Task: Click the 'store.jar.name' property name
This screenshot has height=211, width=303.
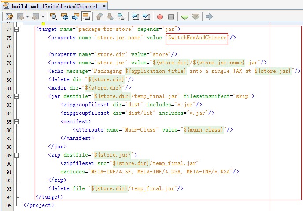Action: [x=118, y=38]
